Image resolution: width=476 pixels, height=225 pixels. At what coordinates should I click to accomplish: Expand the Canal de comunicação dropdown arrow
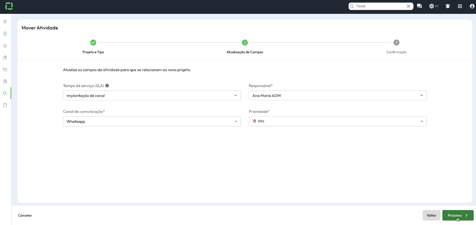(236, 121)
